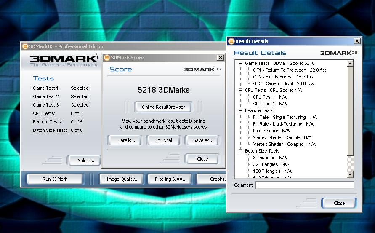Select Vertex Shader - Complex row

pos(285,144)
